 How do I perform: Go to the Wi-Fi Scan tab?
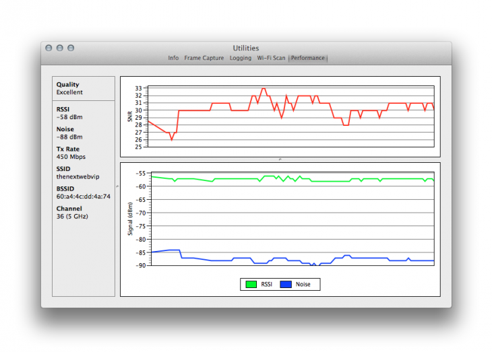(x=271, y=59)
